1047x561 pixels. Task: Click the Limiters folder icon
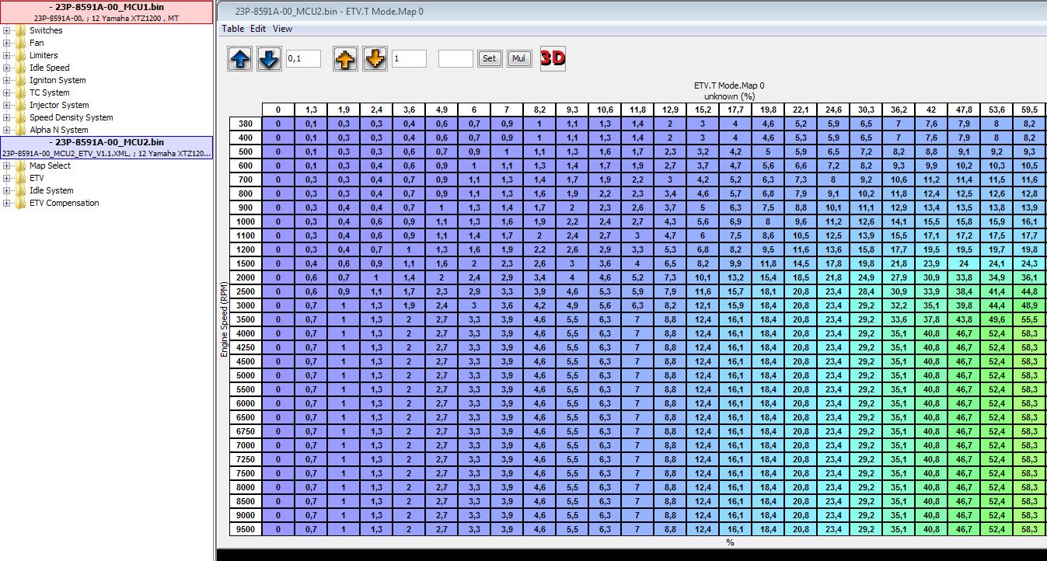click(x=20, y=56)
